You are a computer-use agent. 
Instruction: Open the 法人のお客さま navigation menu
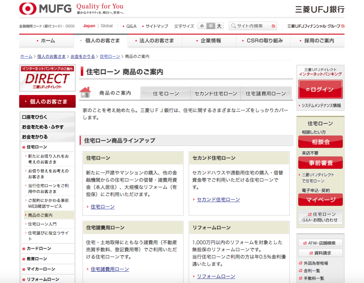pos(155,41)
